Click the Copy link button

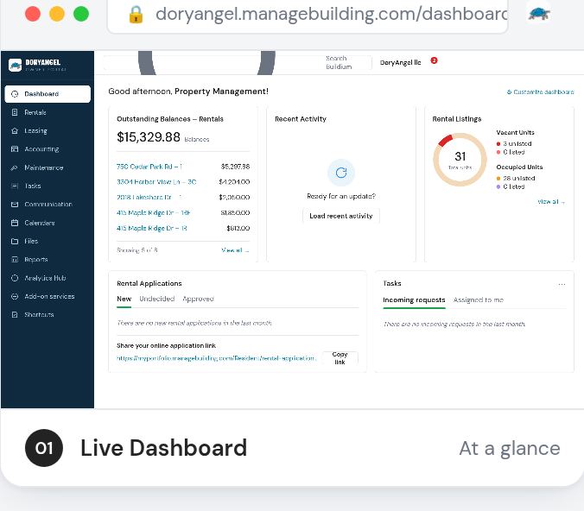(x=340, y=358)
